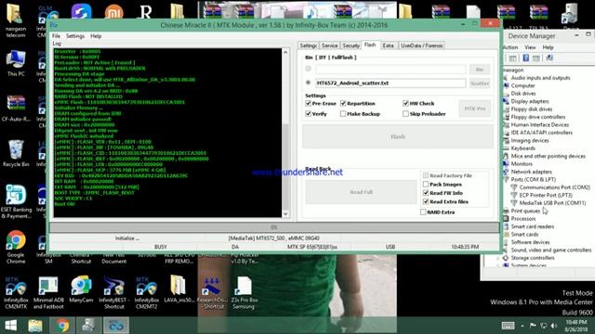Select Smart card readers node

pyautogui.click(x=533, y=226)
